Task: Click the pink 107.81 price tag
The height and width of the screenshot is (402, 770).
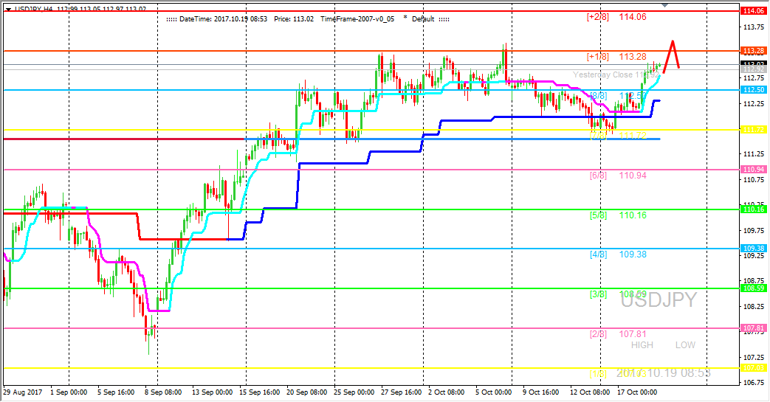Action: [x=753, y=328]
